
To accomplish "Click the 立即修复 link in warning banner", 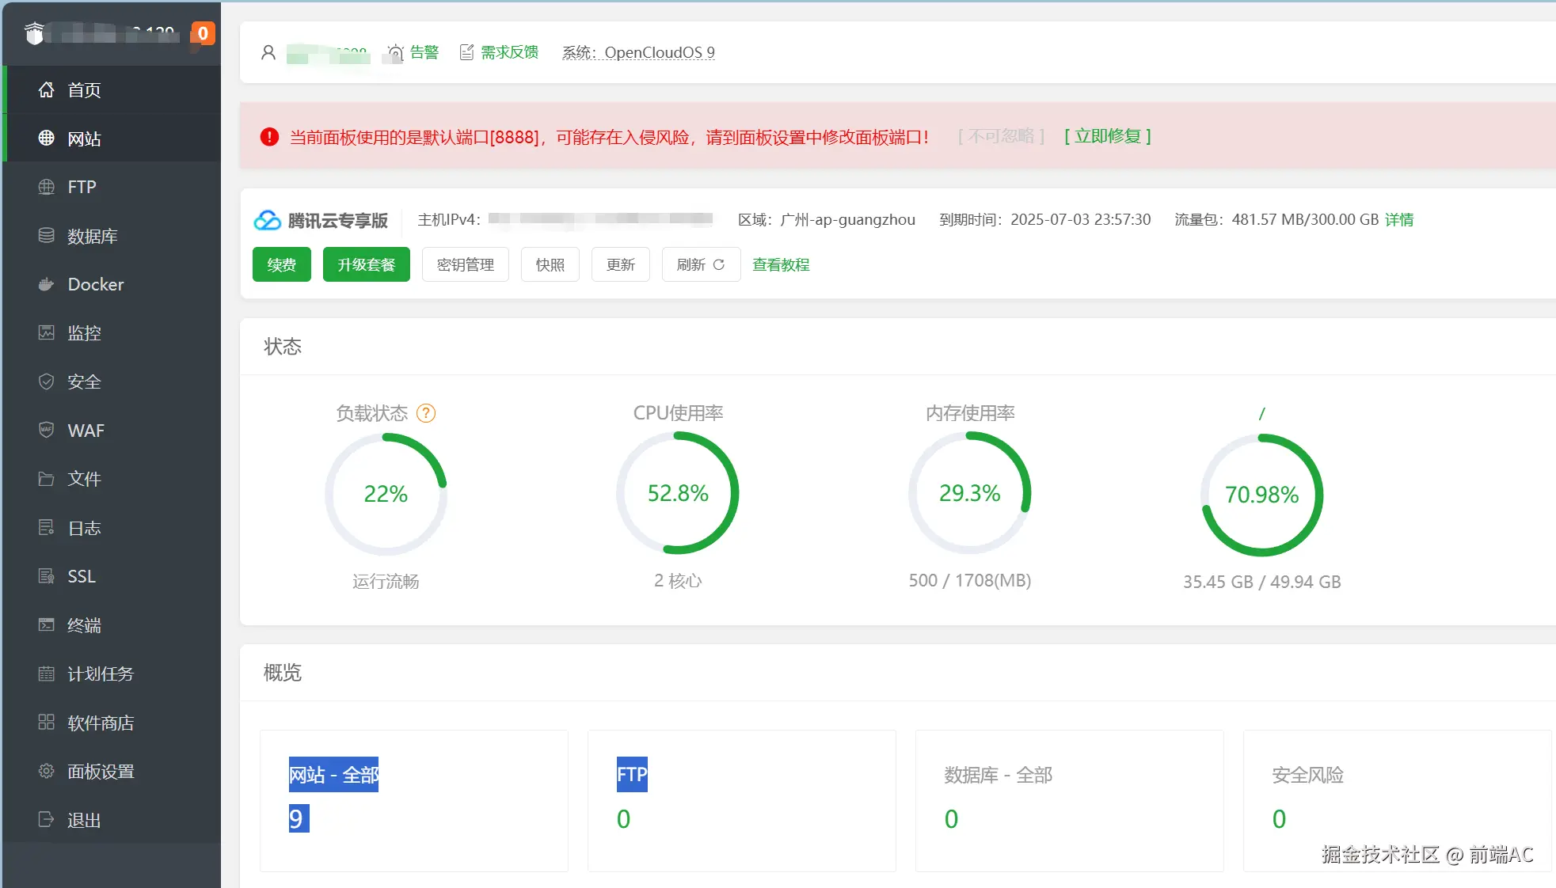I will click(1107, 136).
